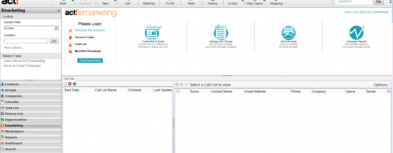
Task: Open the Campaign Reports chart icon
Action: 356,33
